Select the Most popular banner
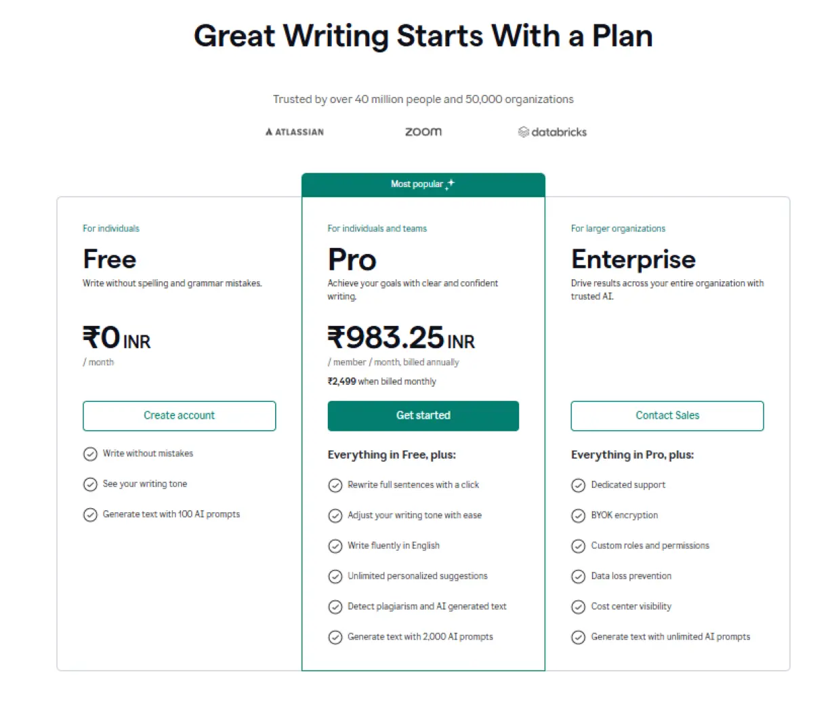 [423, 184]
